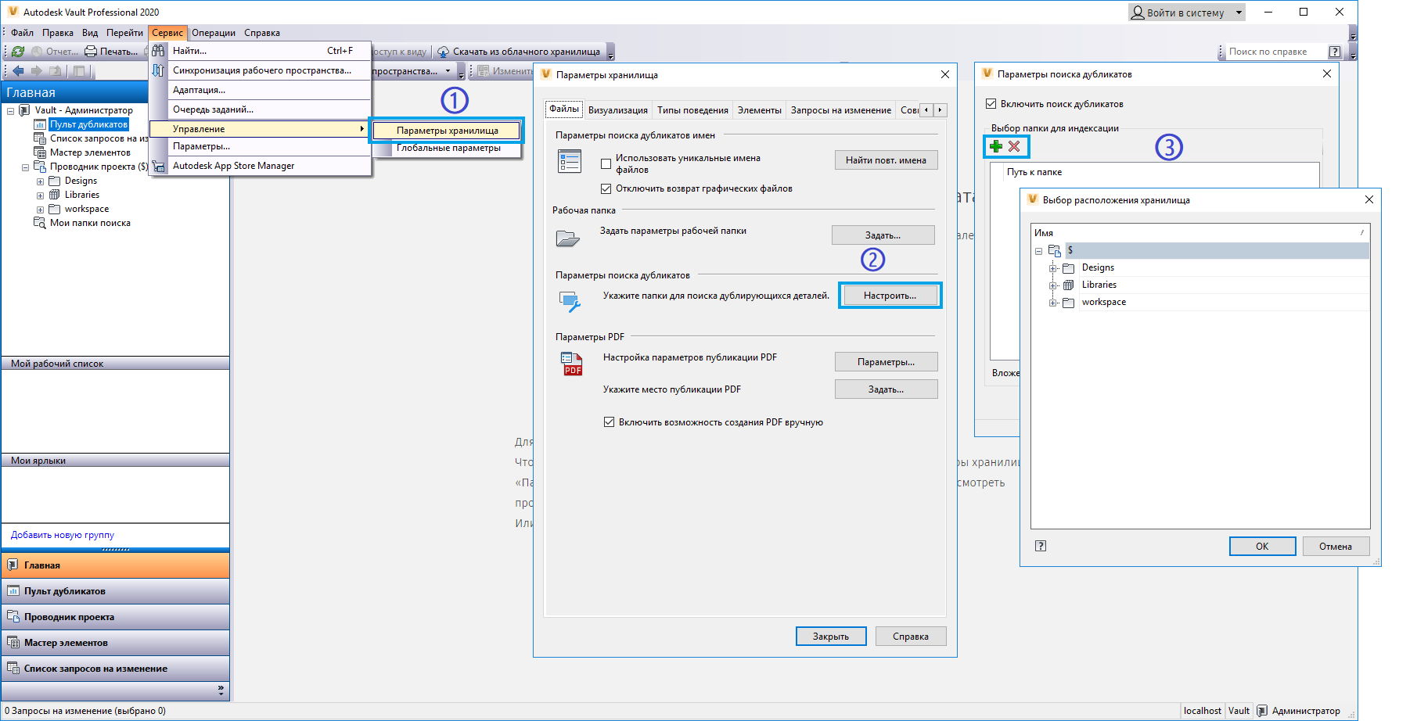The image size is (1417, 721).
Task: Collapse Проводник проекта tree node
Action: [x=25, y=167]
